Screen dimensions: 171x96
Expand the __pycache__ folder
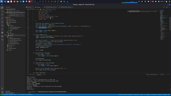[x=12, y=34]
